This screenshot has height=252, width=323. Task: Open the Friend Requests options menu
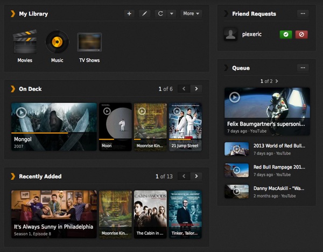(303, 13)
